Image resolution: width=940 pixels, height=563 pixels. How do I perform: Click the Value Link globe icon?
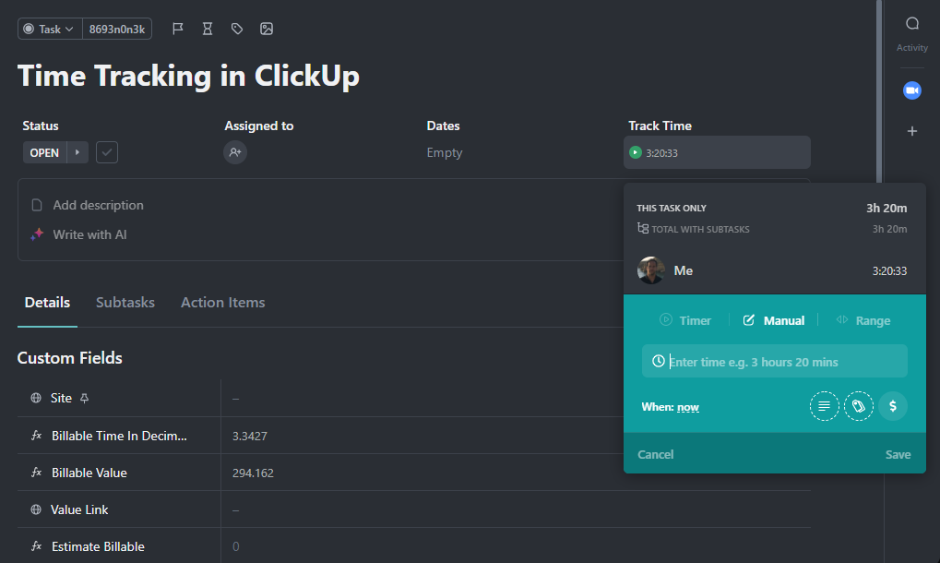click(36, 509)
